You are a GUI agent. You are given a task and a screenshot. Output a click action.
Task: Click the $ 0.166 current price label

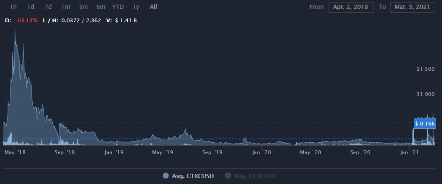pos(425,123)
